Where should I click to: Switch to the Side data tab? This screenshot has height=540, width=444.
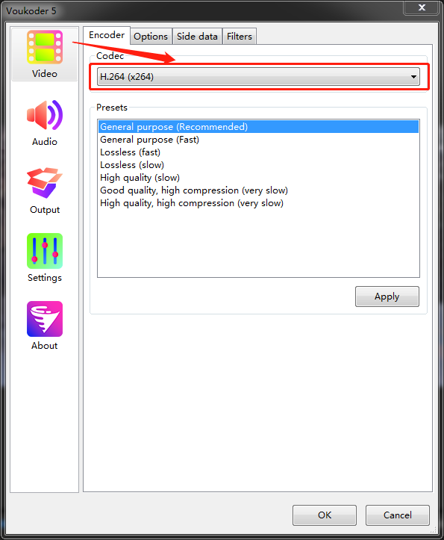197,36
